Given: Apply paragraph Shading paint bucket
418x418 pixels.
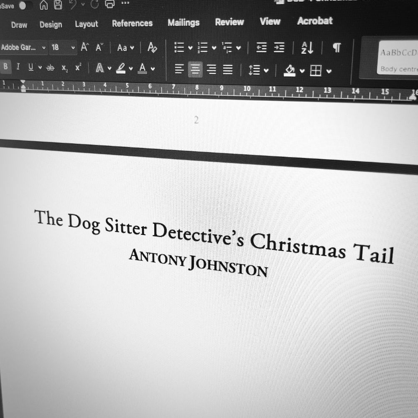Looking at the screenshot, I should pos(290,71).
